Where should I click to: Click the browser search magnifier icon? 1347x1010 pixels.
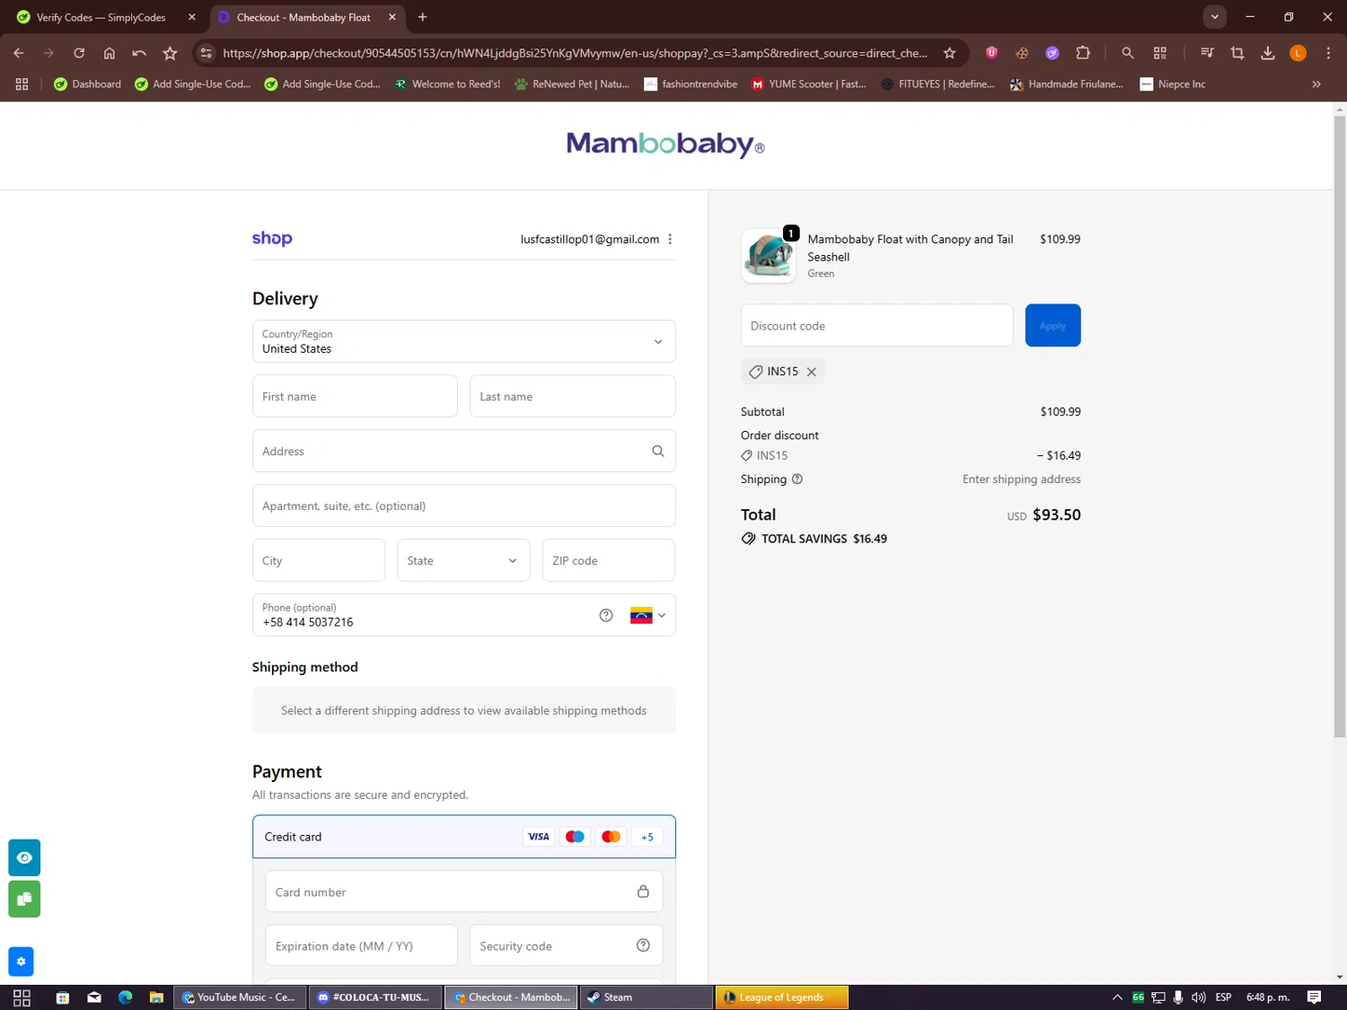1128,53
